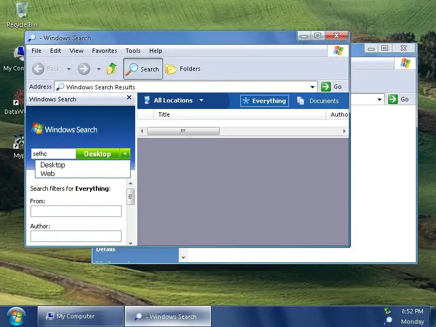
Task: Click the green Go button in Windows Search
Action: coord(331,87)
